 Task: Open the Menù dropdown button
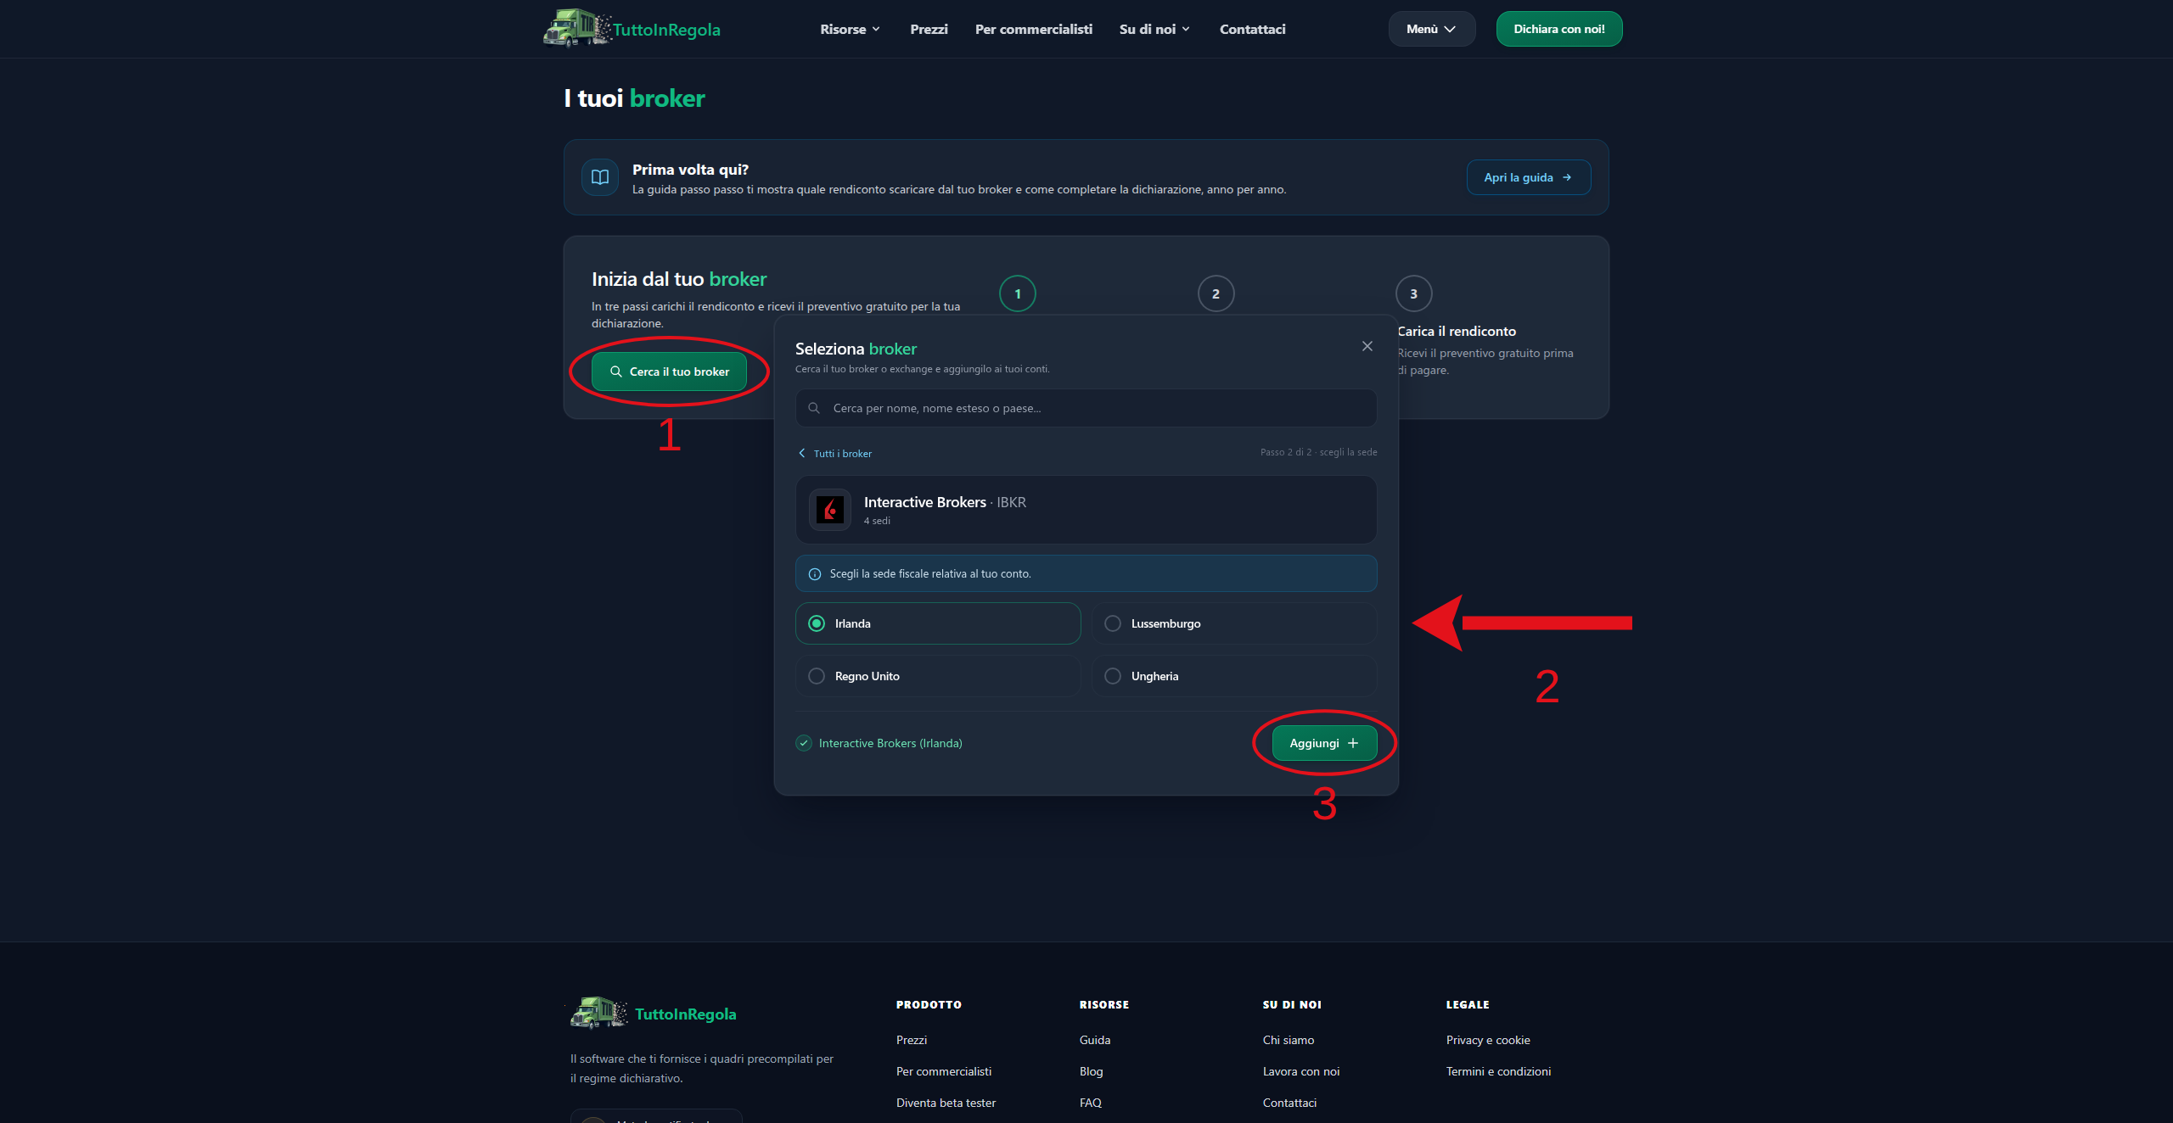[1431, 29]
